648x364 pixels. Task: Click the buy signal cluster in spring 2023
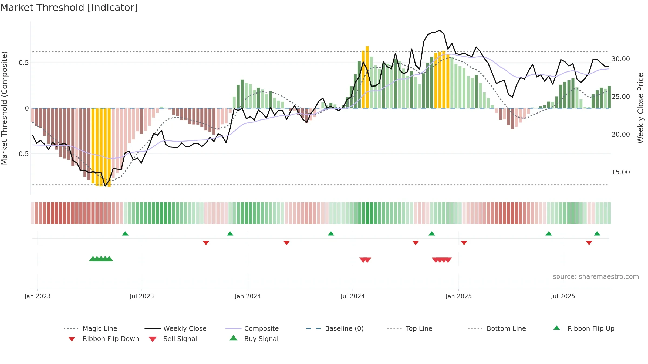[101, 259]
